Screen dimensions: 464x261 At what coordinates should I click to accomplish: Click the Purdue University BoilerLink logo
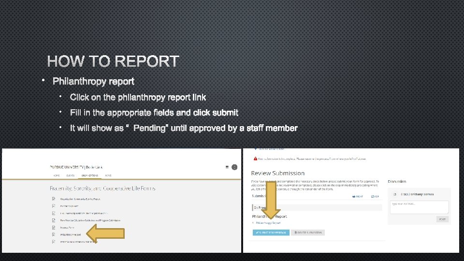tap(76, 167)
